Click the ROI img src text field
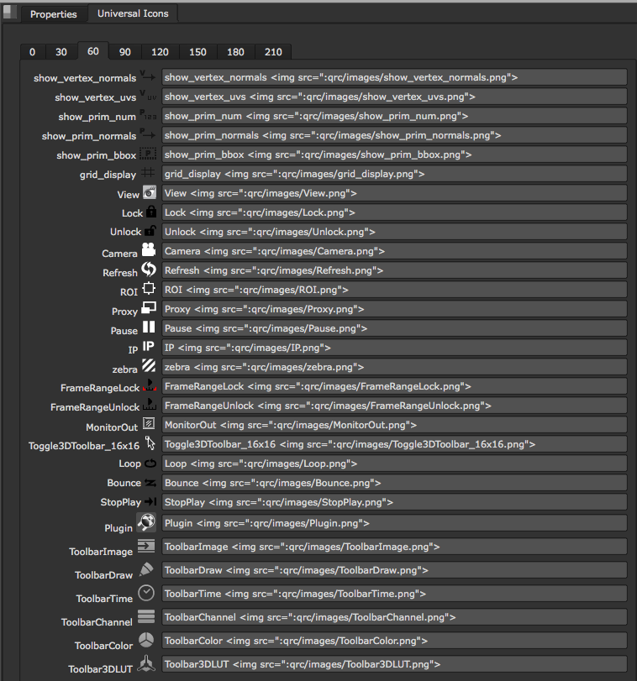Viewport: 637px width, 681px height. point(394,290)
